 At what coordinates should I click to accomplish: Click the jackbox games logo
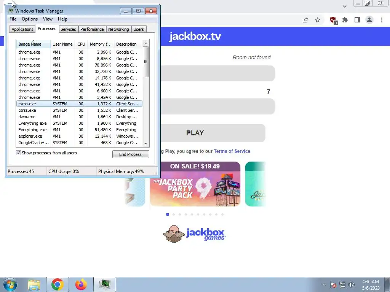click(x=195, y=234)
